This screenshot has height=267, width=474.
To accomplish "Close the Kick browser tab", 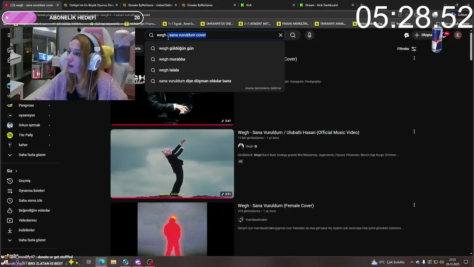I will (x=294, y=5).
